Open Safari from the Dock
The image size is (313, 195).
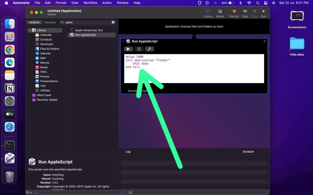[9, 127]
